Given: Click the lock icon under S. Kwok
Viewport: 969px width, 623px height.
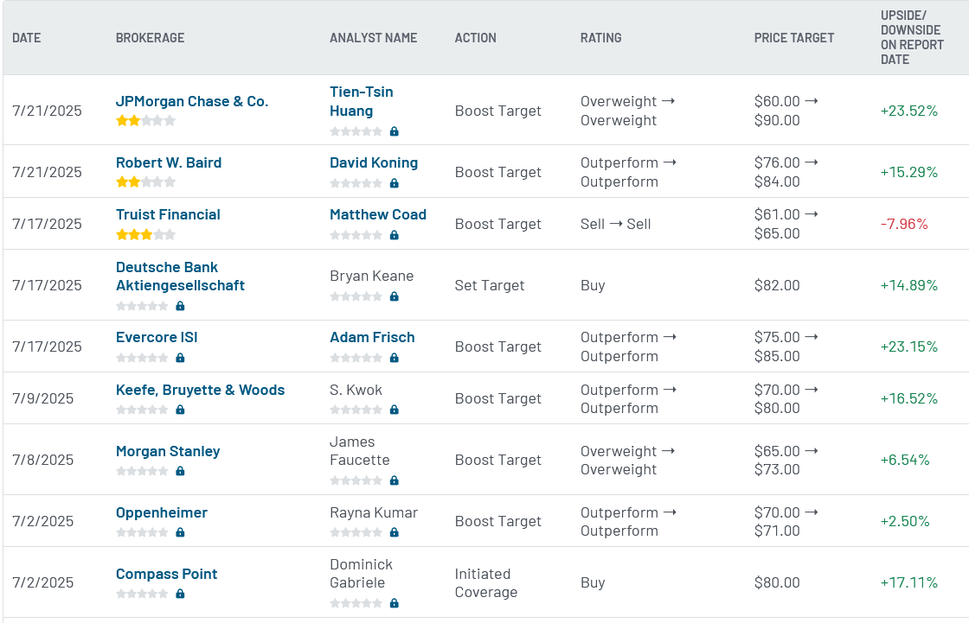Looking at the screenshot, I should 395,410.
